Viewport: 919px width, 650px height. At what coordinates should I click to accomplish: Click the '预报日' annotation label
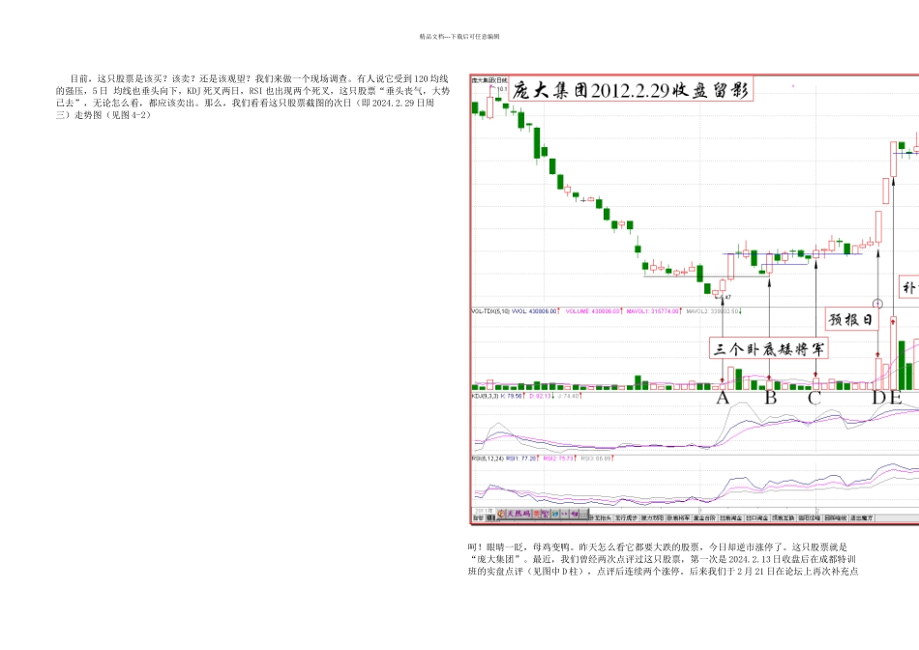[x=851, y=319]
